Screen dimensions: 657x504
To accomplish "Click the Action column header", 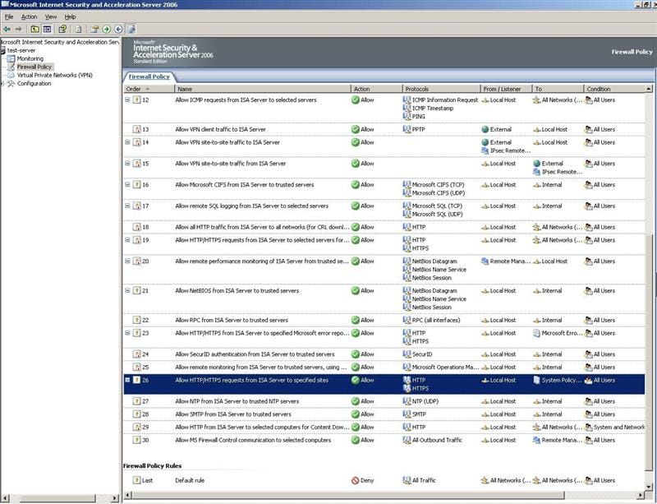I will [x=376, y=89].
